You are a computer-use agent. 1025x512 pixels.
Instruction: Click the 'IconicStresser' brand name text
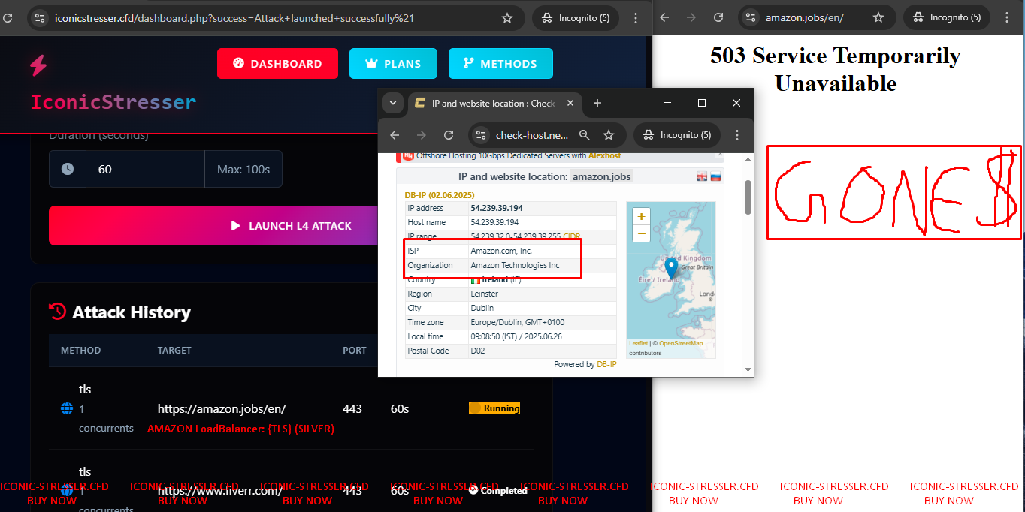(113, 102)
